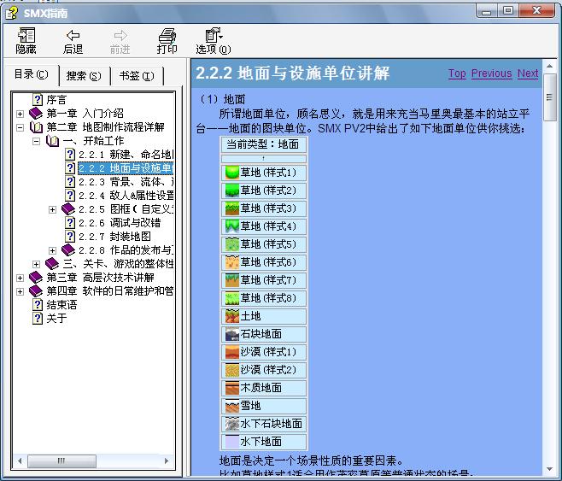
Task: Click the 水下地面 color tile swatch
Action: coord(232,441)
